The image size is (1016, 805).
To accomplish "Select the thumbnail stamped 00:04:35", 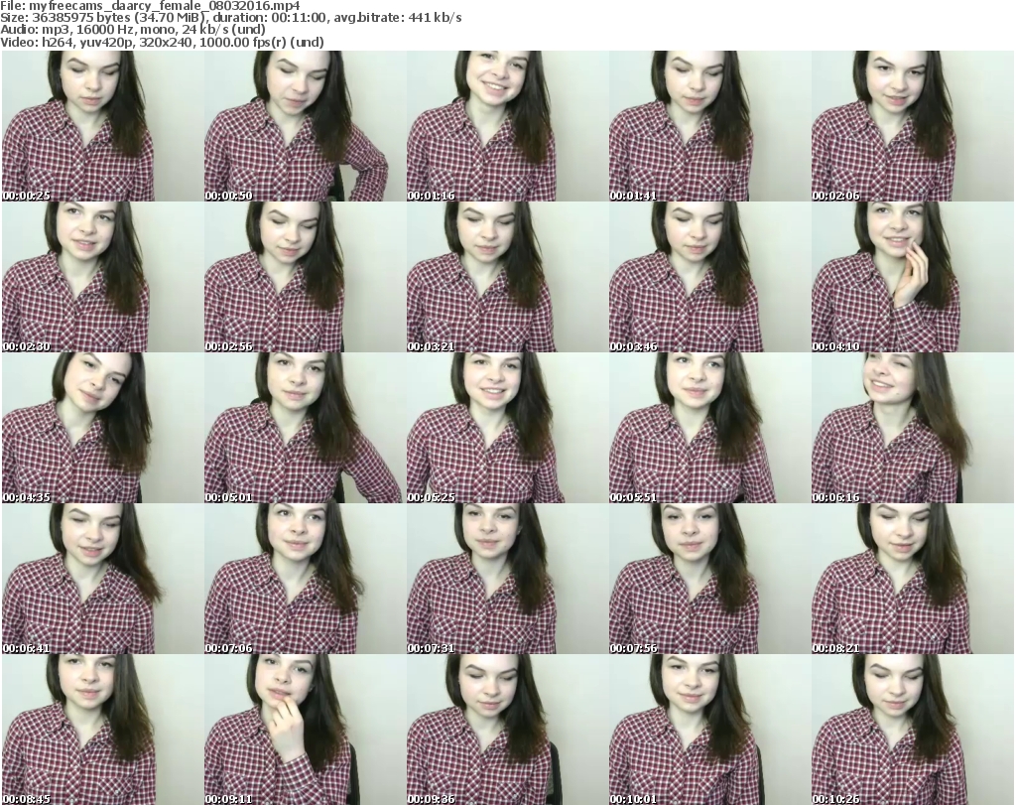I will click(x=102, y=428).
